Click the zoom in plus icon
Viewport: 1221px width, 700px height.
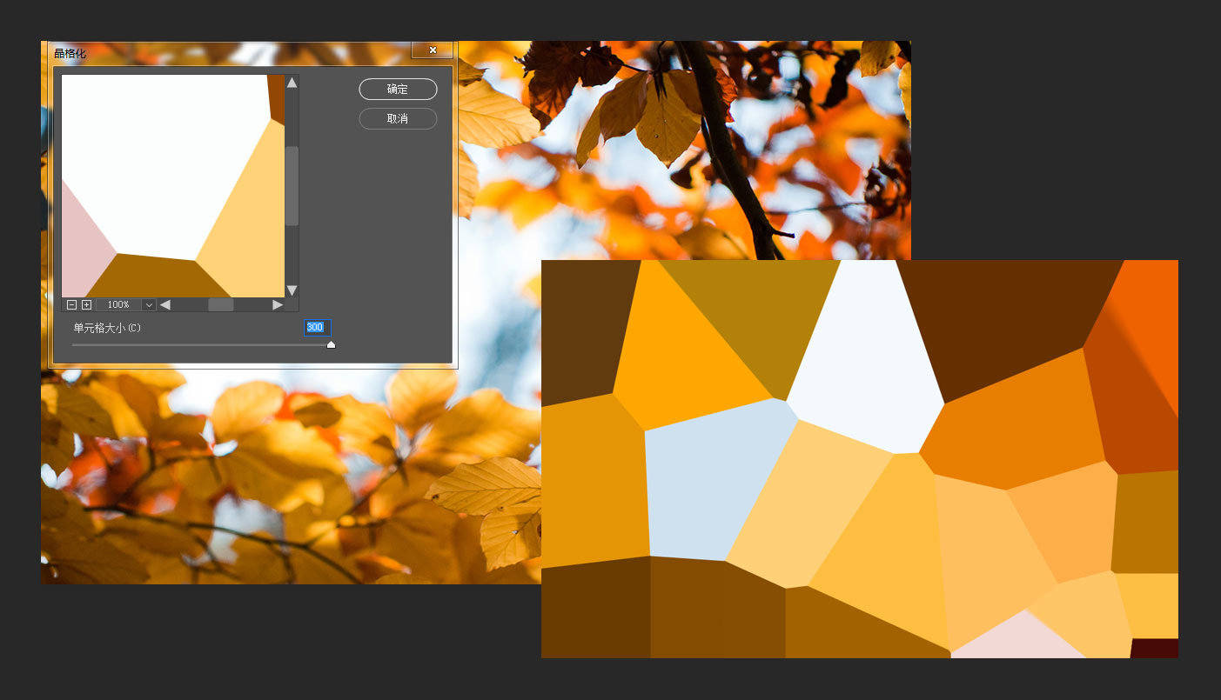tap(86, 305)
